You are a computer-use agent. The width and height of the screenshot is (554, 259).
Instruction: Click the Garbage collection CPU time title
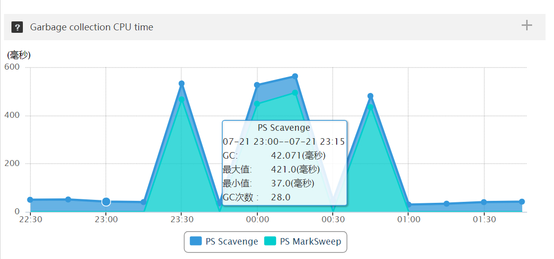point(92,27)
